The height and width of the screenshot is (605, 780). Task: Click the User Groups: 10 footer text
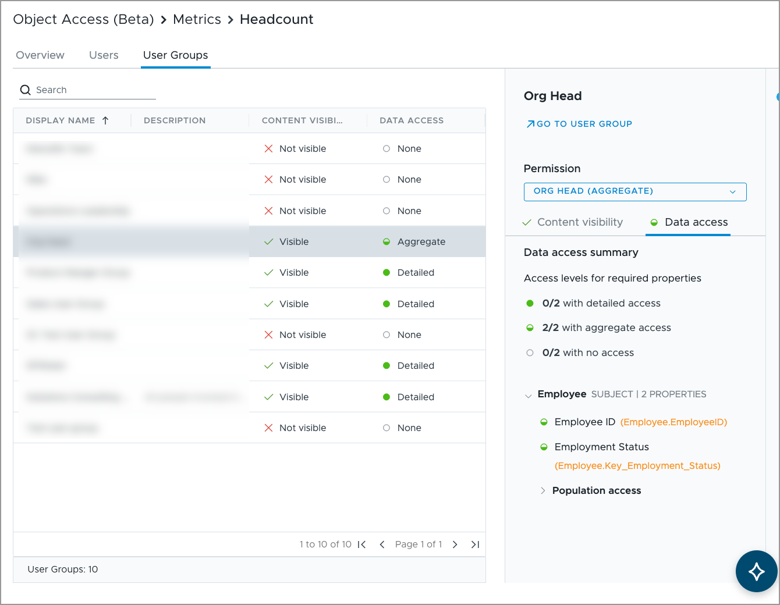click(x=63, y=570)
